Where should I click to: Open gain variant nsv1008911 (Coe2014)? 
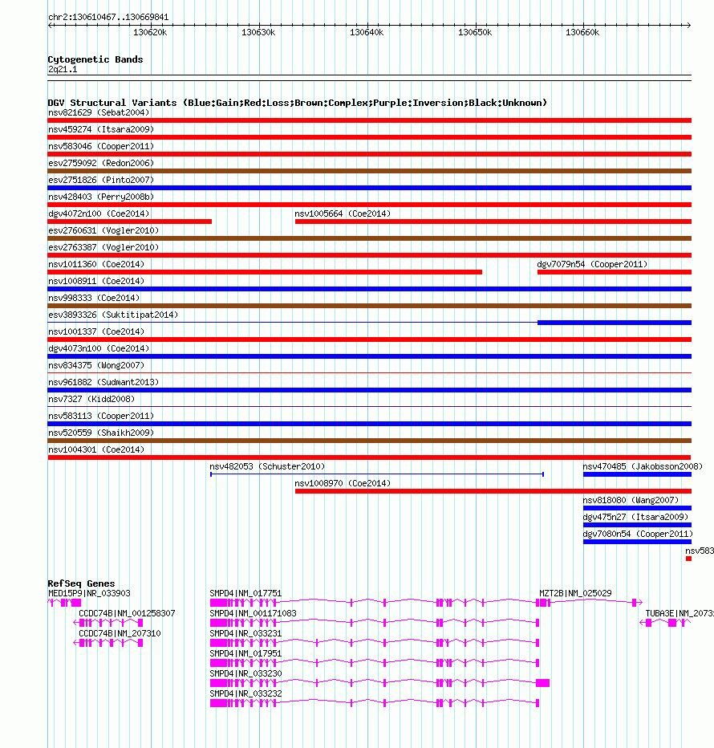pos(370,289)
